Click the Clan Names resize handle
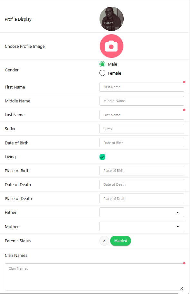 tap(182, 288)
